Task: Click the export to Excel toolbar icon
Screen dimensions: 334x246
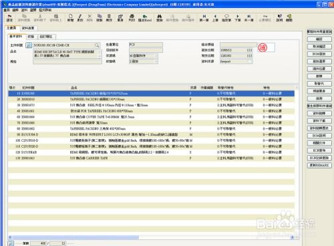Action: [145, 18]
